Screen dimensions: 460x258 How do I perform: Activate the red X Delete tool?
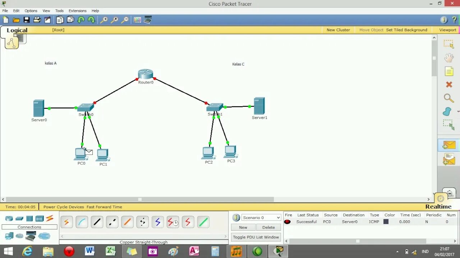pyautogui.click(x=449, y=85)
